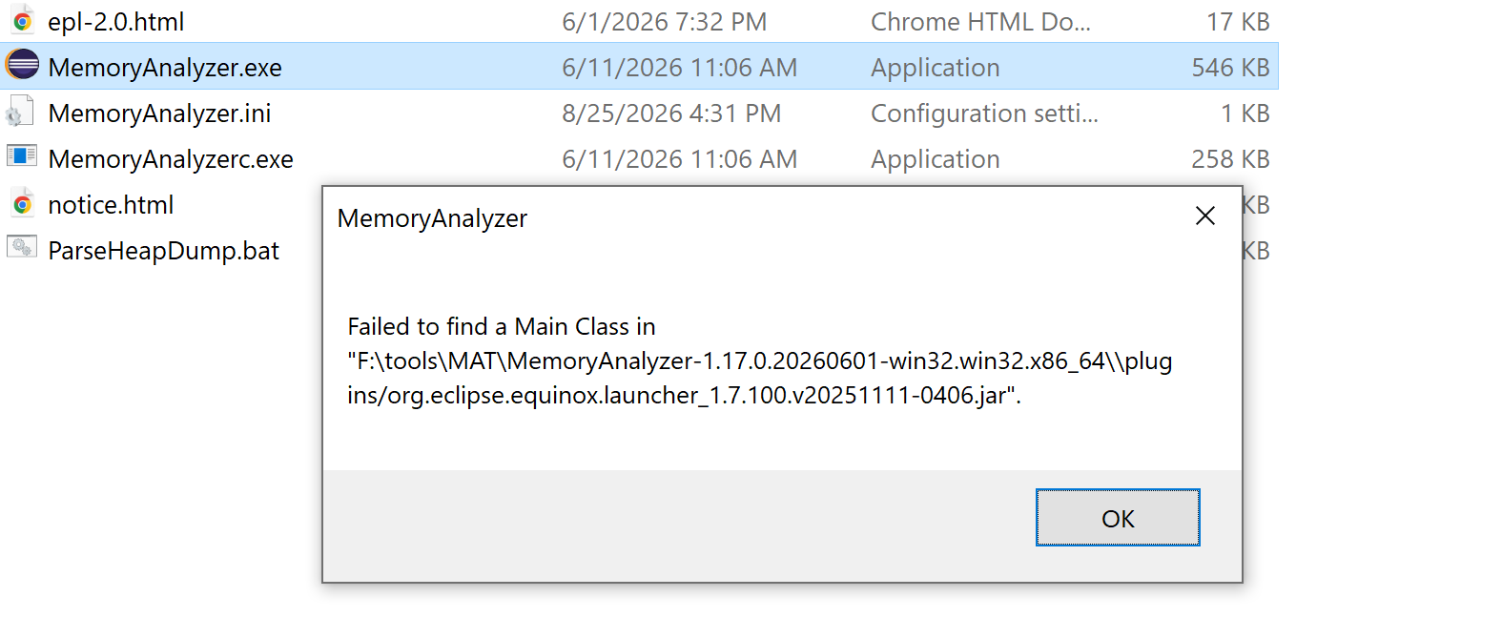Select the MemoryAnalyzer.ini file name
This screenshot has height=618, width=1502.
pyautogui.click(x=159, y=113)
